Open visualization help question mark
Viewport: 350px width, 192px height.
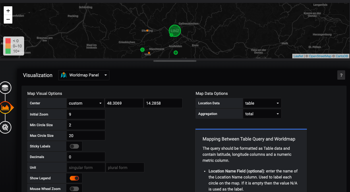click(341, 75)
